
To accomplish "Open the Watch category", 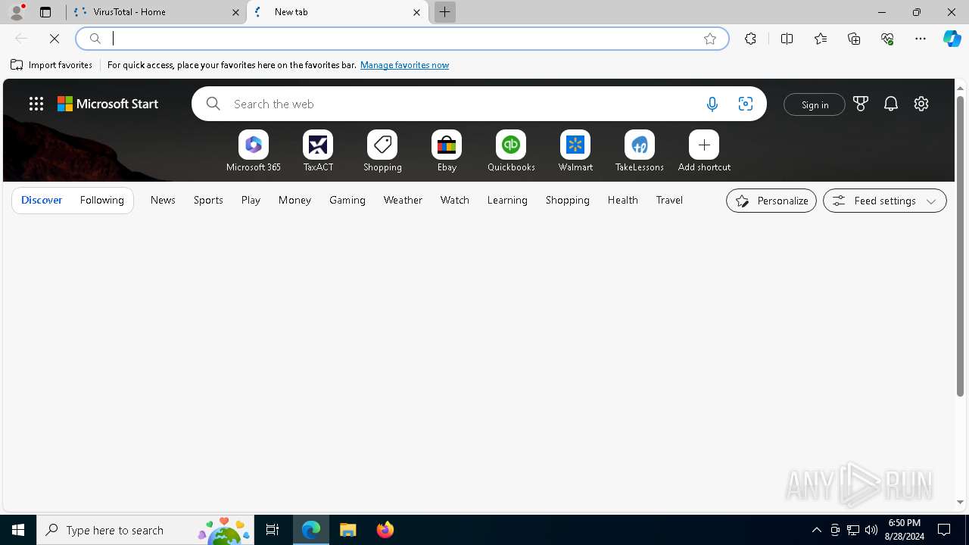I will (455, 200).
